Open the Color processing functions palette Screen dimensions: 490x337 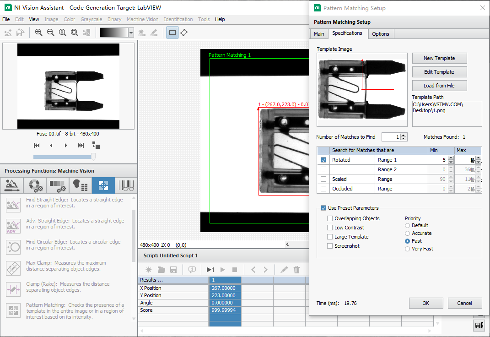click(x=35, y=185)
